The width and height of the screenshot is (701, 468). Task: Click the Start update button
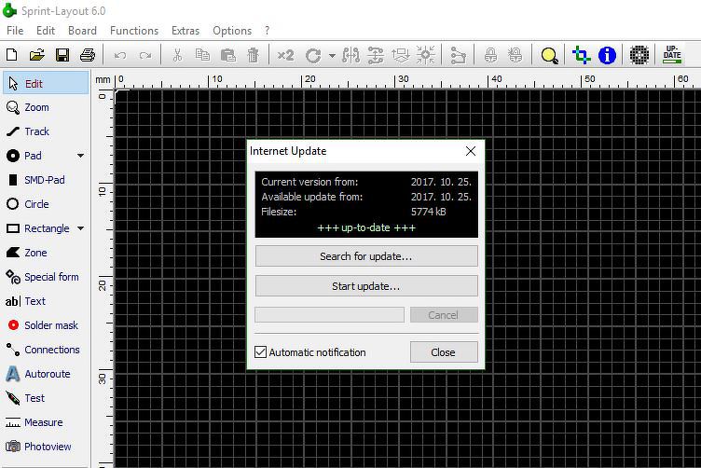pos(366,286)
